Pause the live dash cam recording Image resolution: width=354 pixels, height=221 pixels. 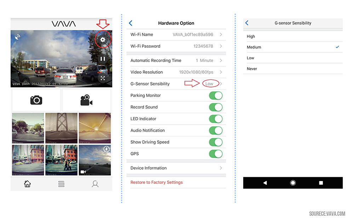click(103, 59)
